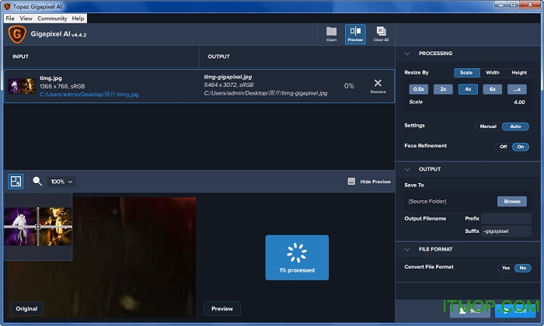The image size is (544, 326).
Task: Click the Stop button
Action: coord(469,310)
